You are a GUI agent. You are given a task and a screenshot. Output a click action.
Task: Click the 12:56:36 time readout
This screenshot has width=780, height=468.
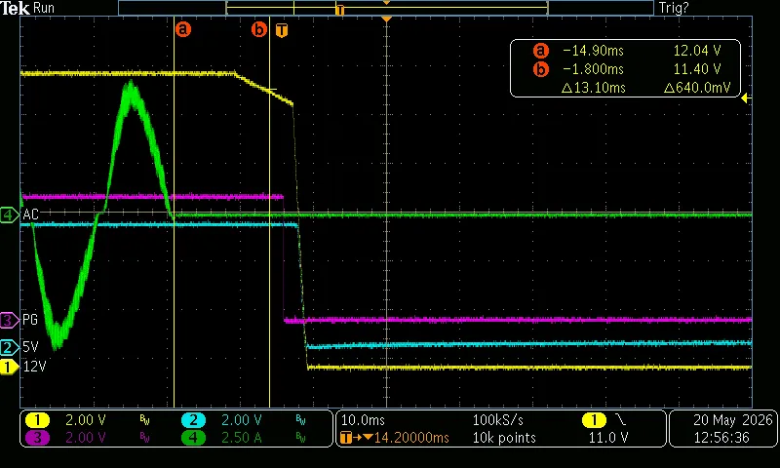click(x=721, y=438)
